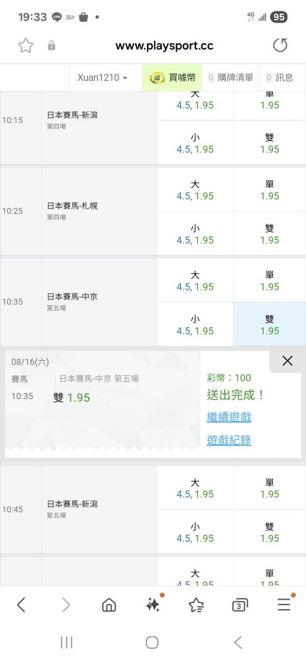Open 買噱幣 tab
This screenshot has height=662, width=306.
click(172, 77)
